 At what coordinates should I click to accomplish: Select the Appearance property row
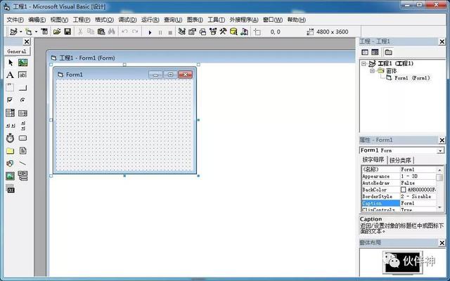click(x=399, y=176)
